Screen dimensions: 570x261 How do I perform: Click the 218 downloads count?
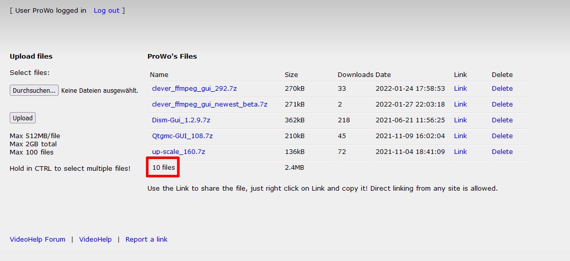coord(344,120)
